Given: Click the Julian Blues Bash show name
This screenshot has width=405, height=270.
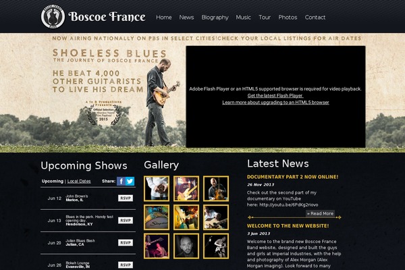Looking at the screenshot, I should (x=80, y=240).
